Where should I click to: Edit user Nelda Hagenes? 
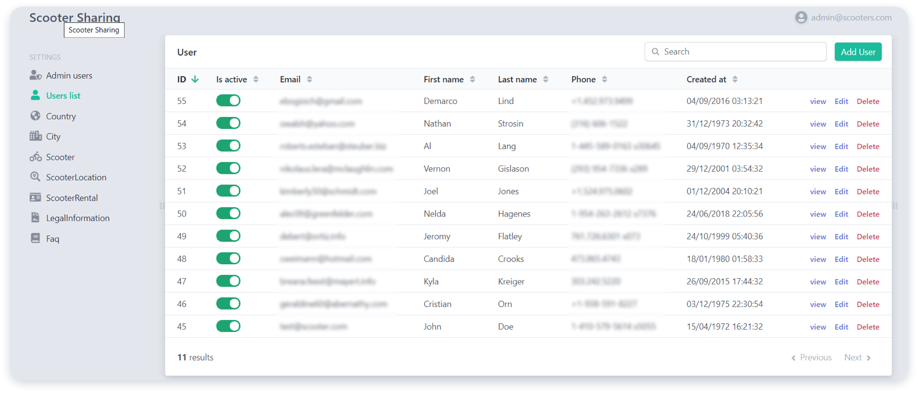pyautogui.click(x=841, y=214)
